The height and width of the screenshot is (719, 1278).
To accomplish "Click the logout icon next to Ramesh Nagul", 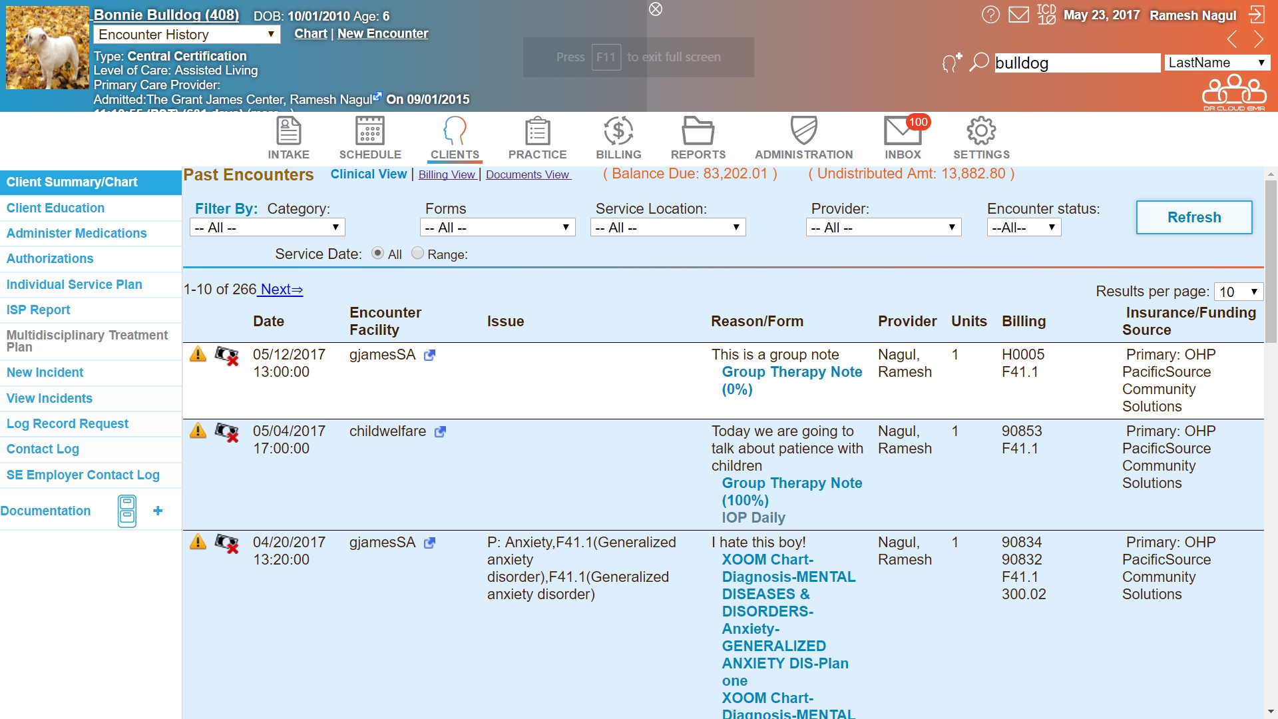I will tap(1256, 15).
